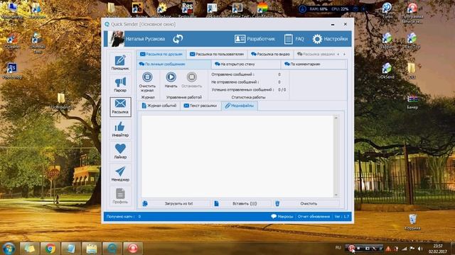
Task: Select the Рассылка envelope sidebar item
Action: tap(120, 107)
